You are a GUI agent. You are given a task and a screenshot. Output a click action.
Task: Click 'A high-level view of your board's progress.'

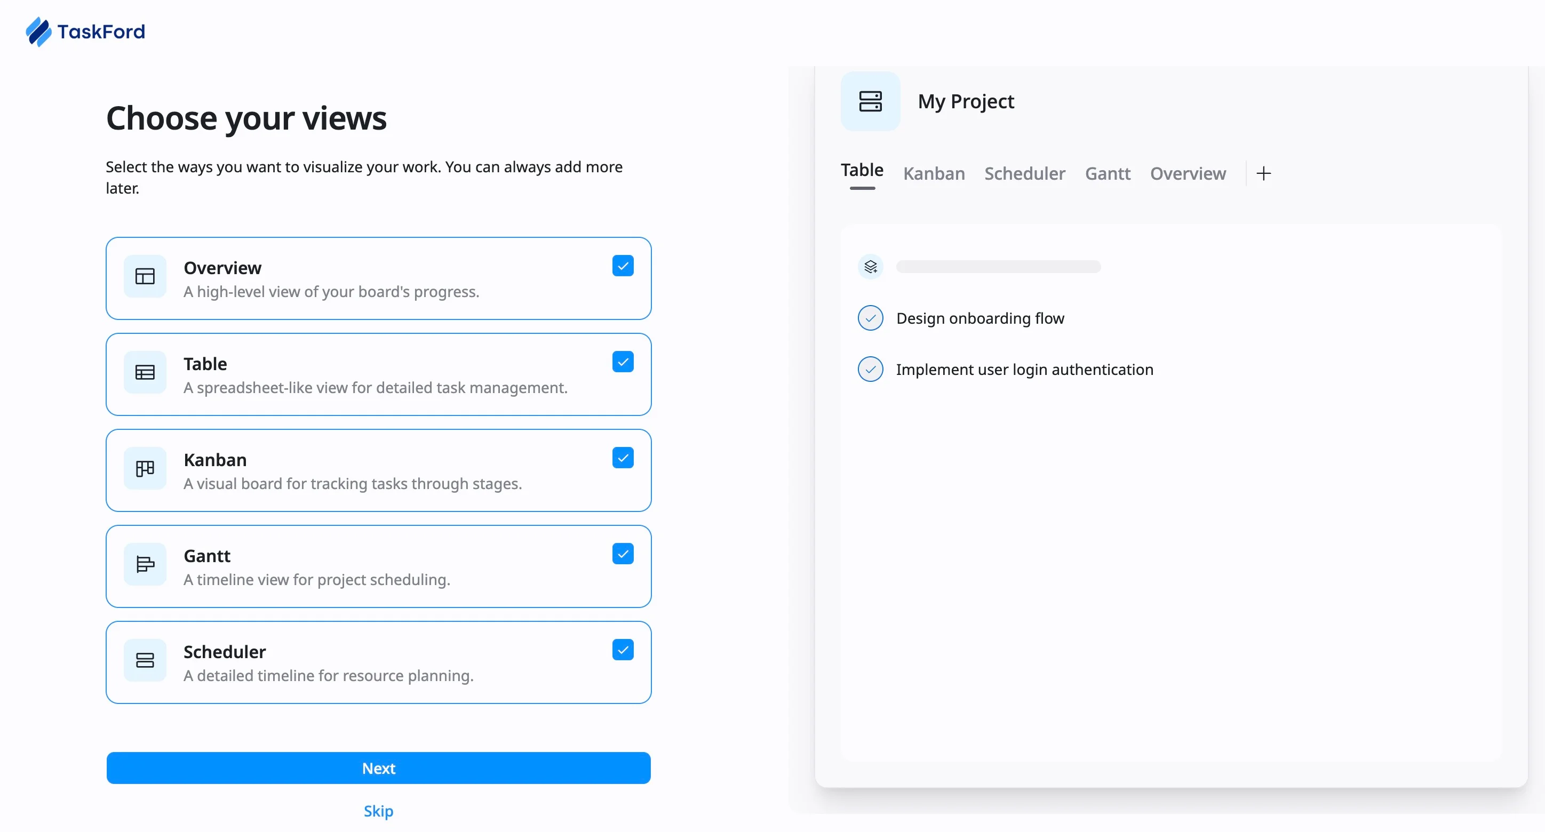(331, 292)
